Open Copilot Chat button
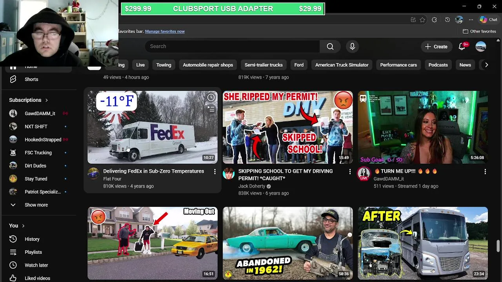The width and height of the screenshot is (502, 282). tap(489, 20)
